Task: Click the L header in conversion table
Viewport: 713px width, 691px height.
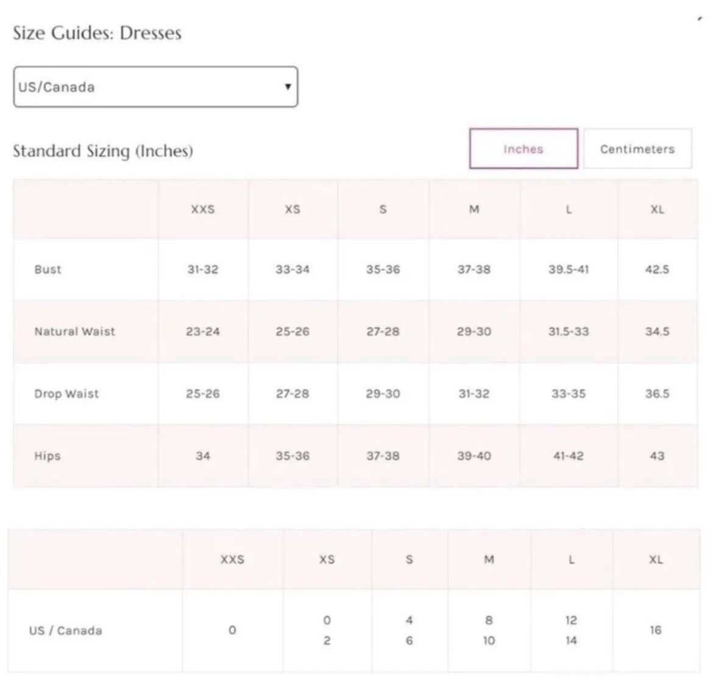Action: (571, 559)
